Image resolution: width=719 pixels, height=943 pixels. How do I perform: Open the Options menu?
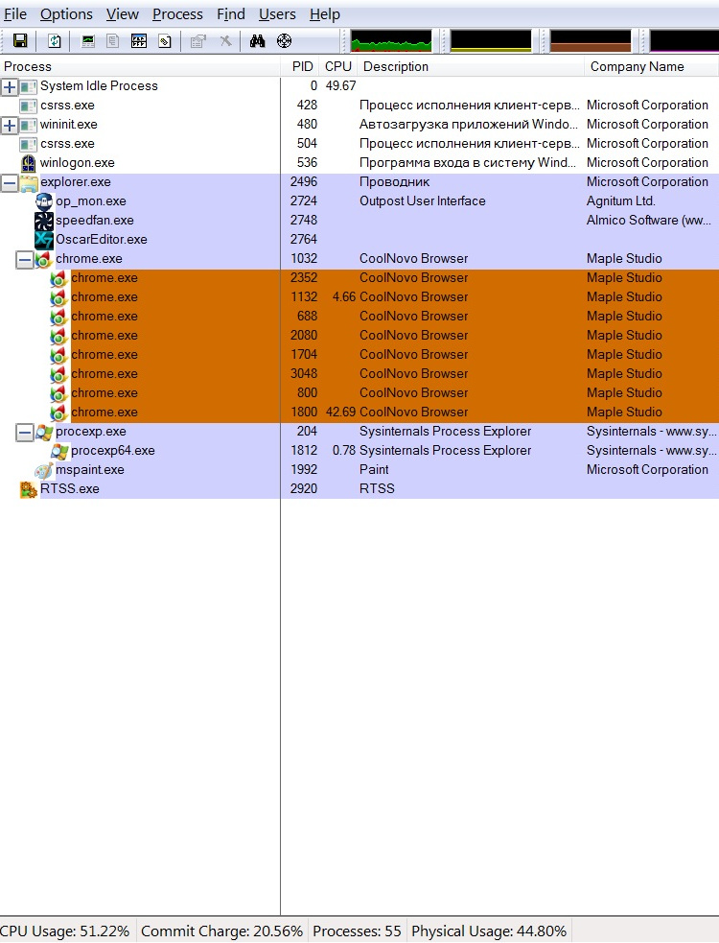coord(66,14)
